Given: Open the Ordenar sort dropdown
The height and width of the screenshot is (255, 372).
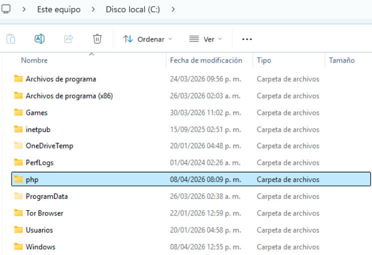Looking at the screenshot, I should [x=148, y=39].
